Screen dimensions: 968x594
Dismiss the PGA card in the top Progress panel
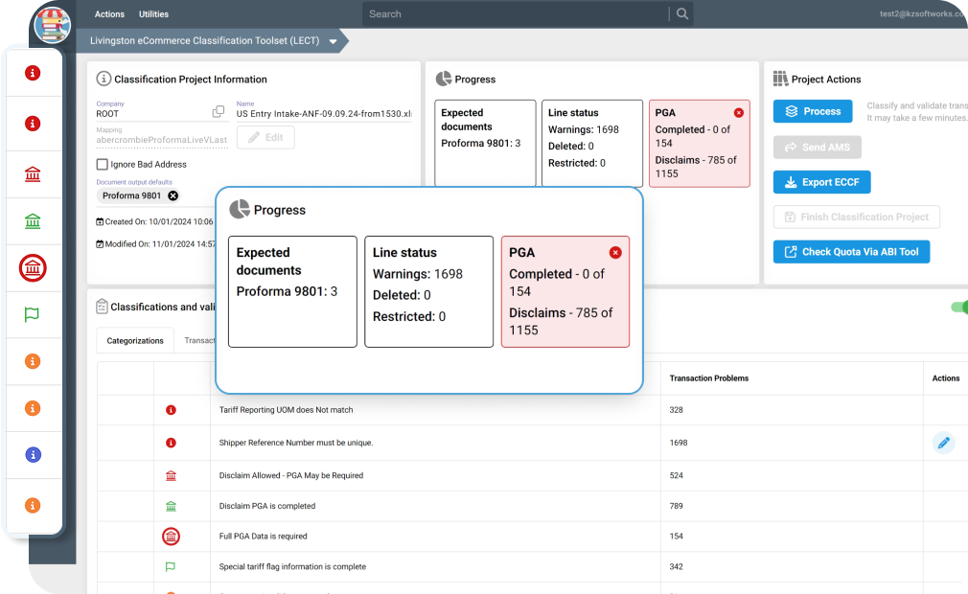[x=738, y=113]
